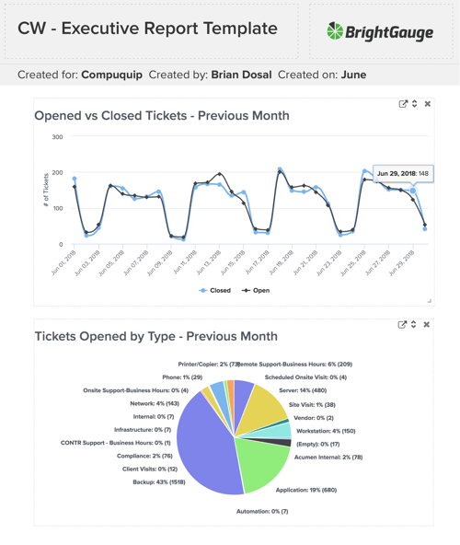Click the Backup: 43% (1518) label

pos(159,482)
